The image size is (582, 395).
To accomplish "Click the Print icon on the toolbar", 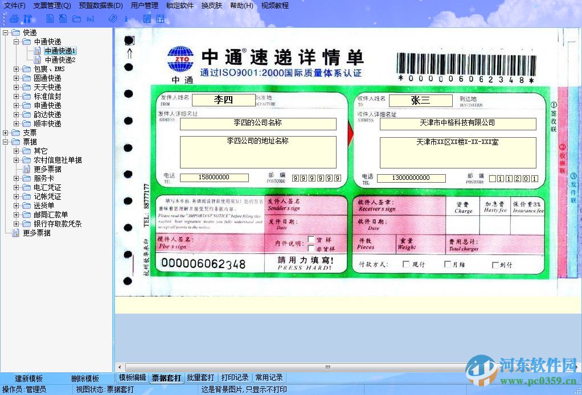I will coord(13,19).
